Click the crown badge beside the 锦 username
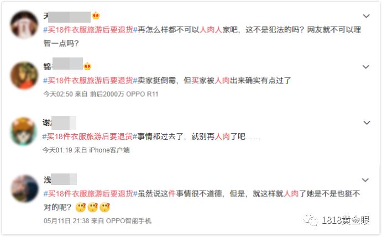 point(87,66)
